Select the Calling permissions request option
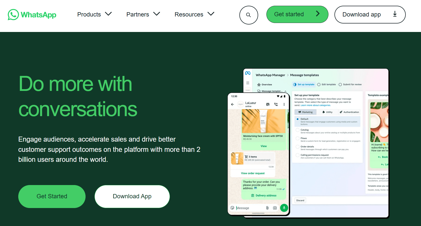 [x=298, y=155]
